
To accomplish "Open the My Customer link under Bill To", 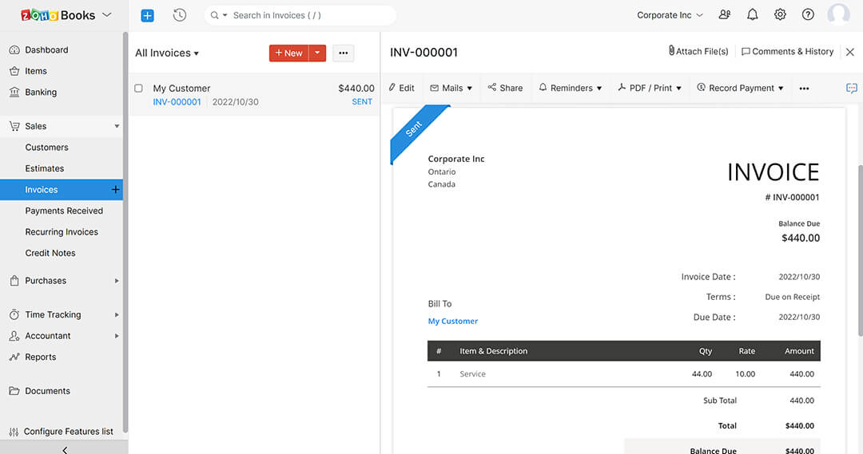I will coord(453,322).
